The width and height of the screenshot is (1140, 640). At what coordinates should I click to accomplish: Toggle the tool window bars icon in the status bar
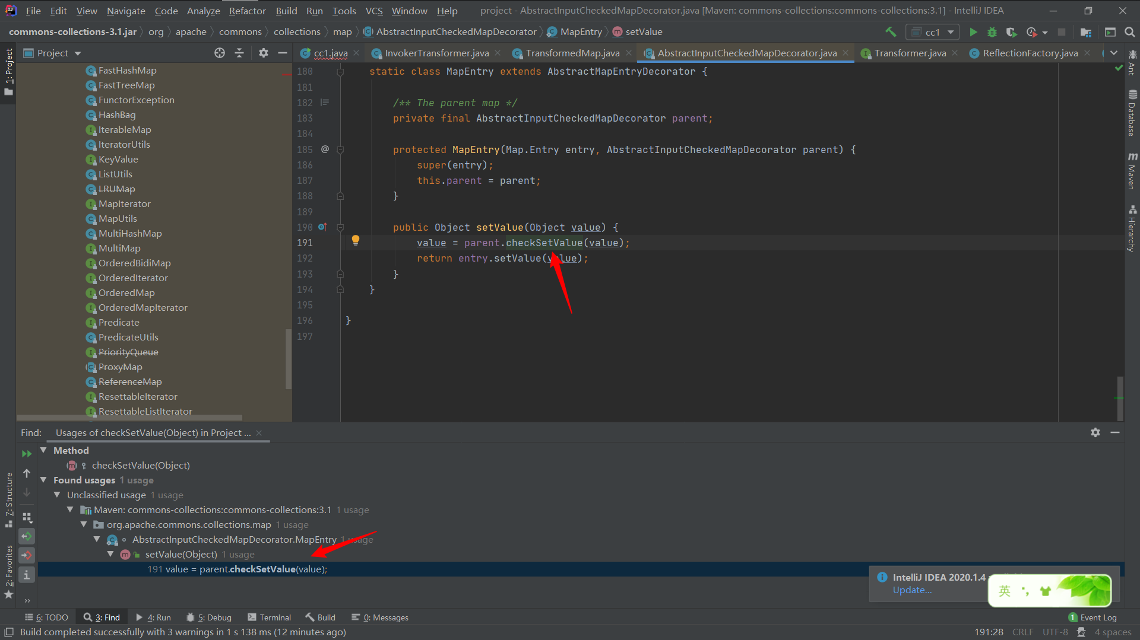[9, 632]
